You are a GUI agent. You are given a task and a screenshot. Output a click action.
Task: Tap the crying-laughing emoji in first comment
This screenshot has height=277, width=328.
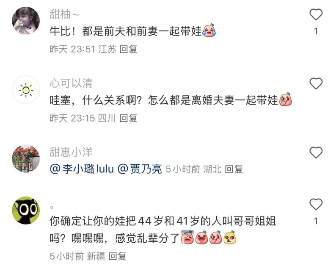[x=209, y=30]
